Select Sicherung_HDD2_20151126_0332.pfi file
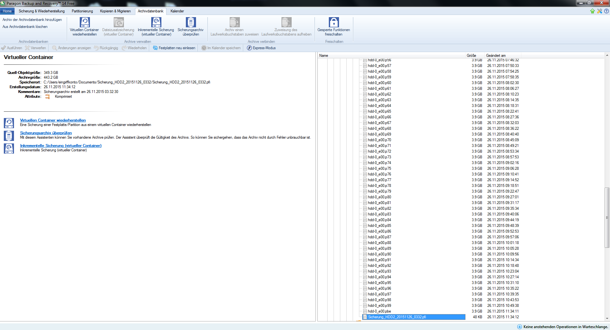 point(414,317)
